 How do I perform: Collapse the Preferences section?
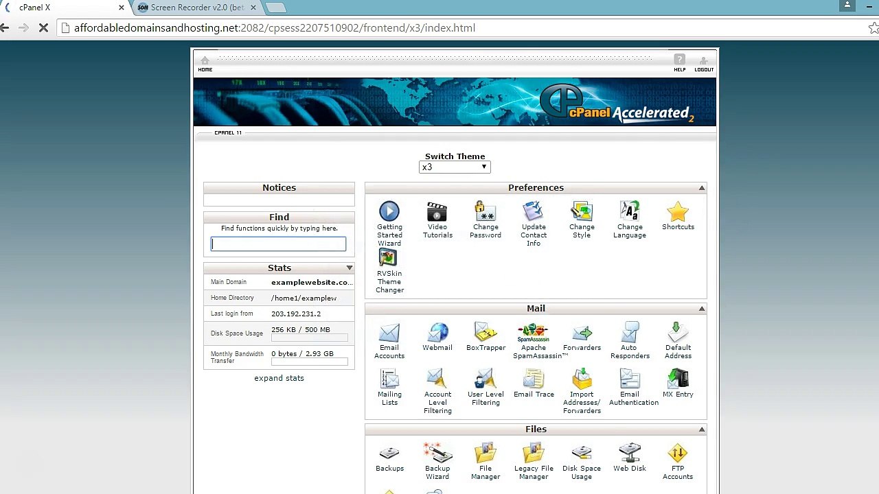coord(702,188)
